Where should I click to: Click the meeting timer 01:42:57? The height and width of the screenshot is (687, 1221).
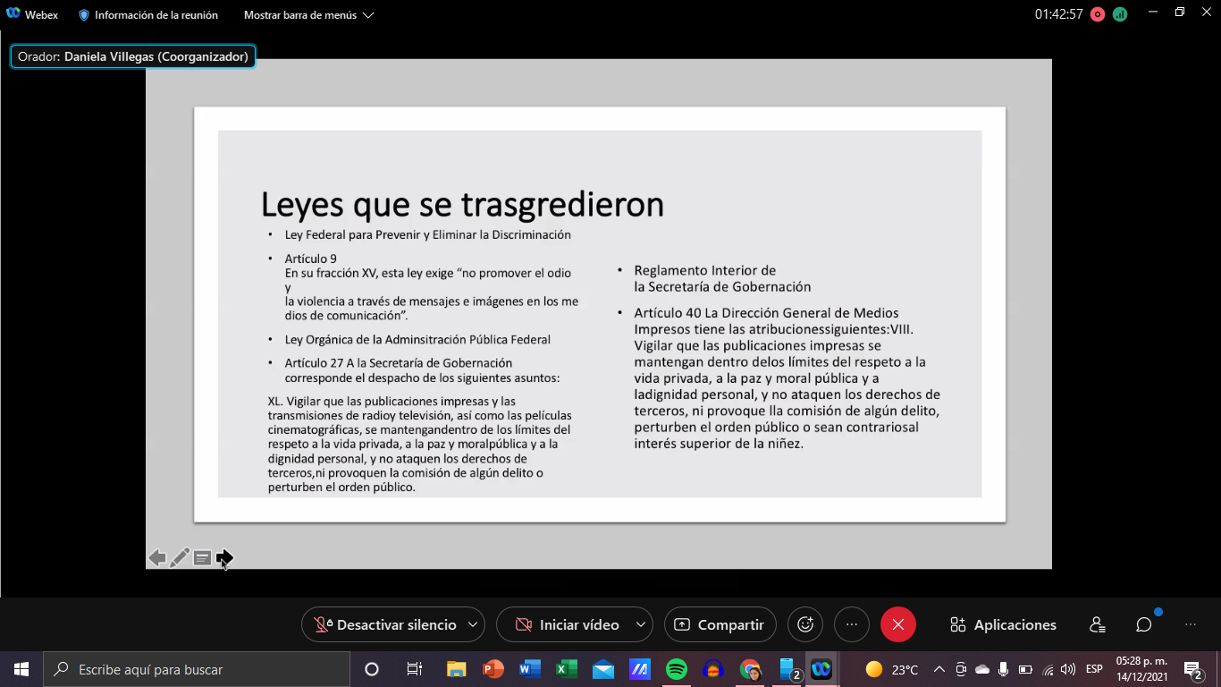click(1058, 14)
